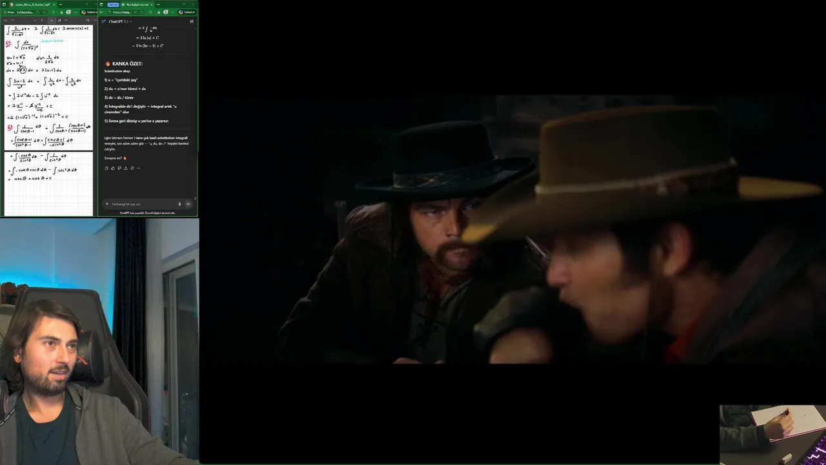Click the PDF viewer search icon
826x465 pixels.
tap(88, 20)
